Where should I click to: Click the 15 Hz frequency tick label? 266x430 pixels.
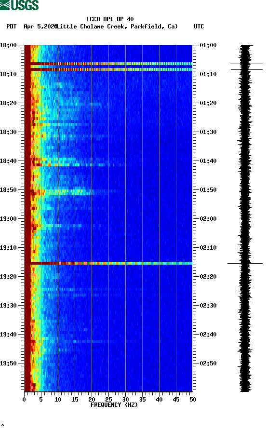75,400
